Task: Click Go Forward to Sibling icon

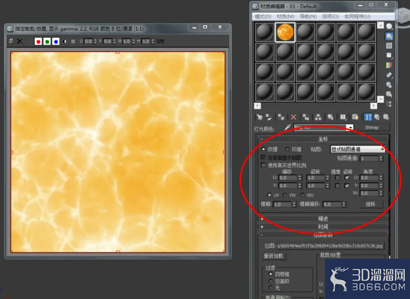Action: [386, 117]
